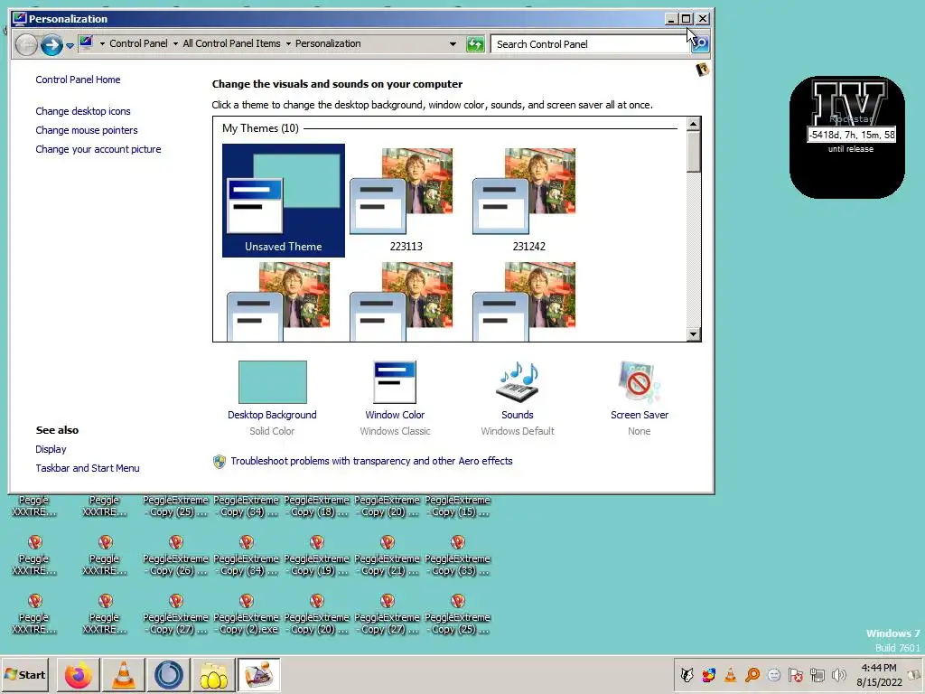Click the Personalization icon in the address bar
Image resolution: width=925 pixels, height=694 pixels.
coord(86,43)
